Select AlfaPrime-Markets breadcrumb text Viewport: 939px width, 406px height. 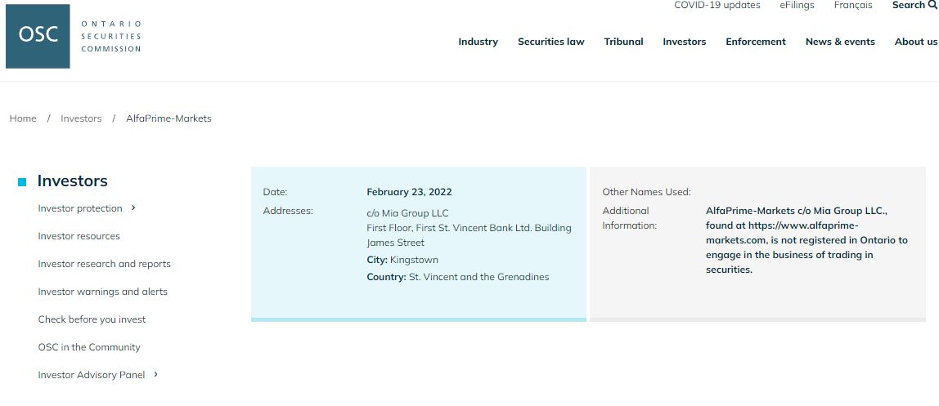[x=168, y=118]
